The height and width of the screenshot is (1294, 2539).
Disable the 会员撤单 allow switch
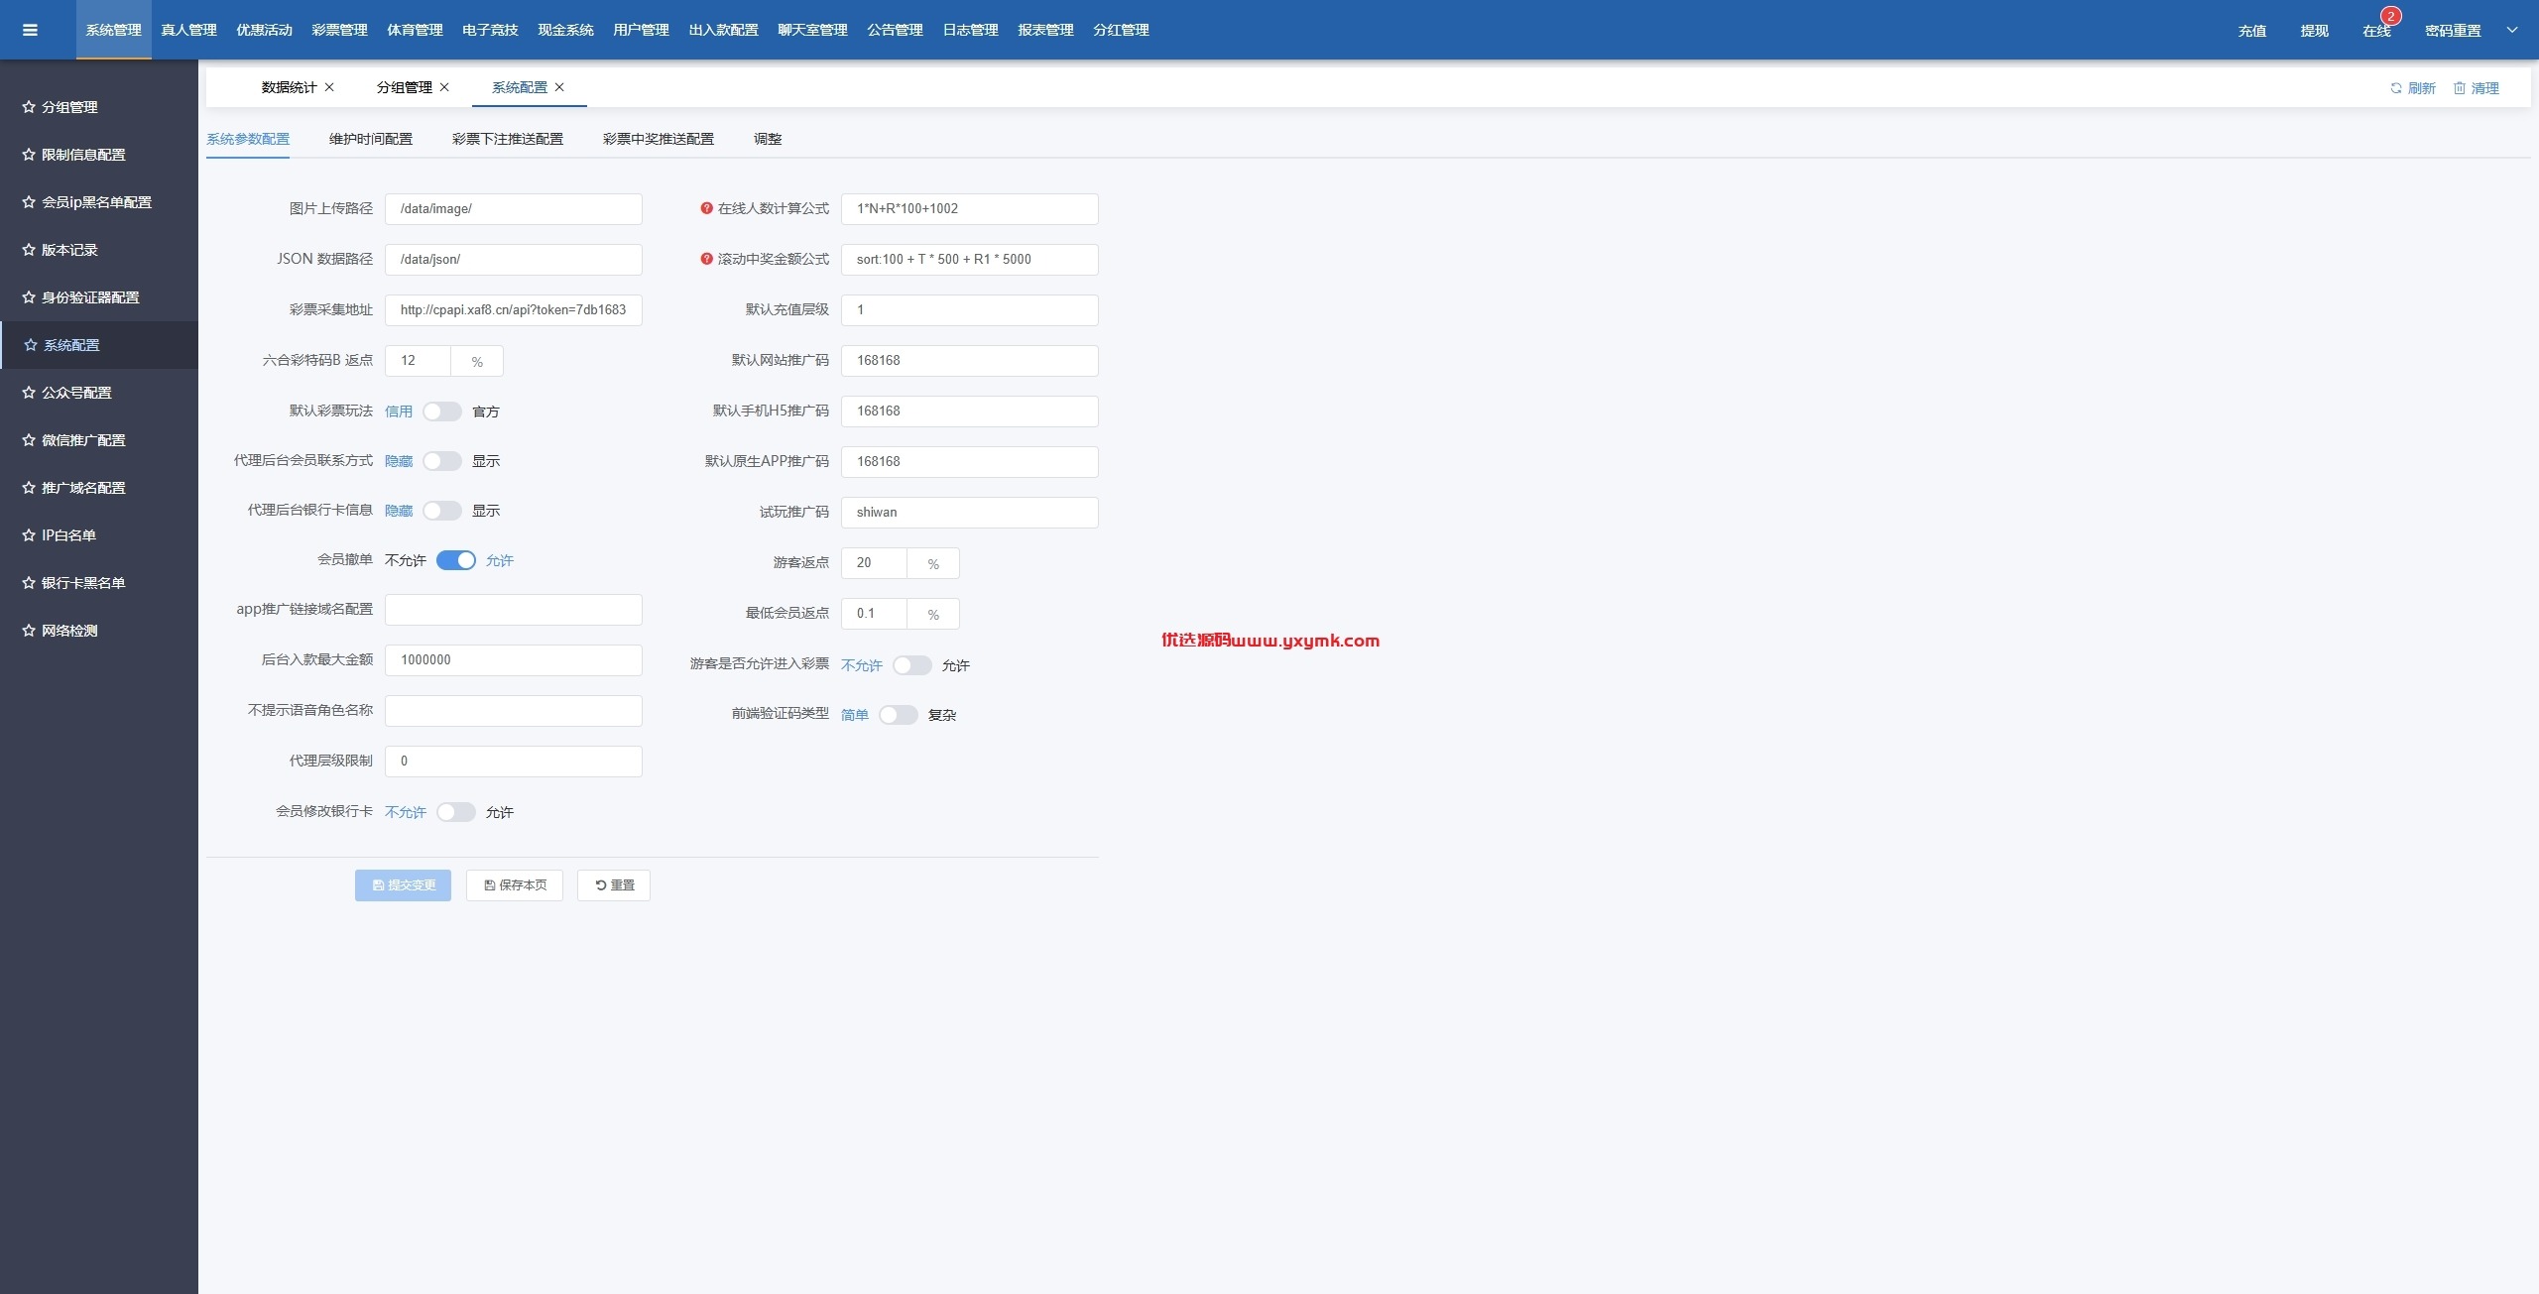pyautogui.click(x=456, y=560)
